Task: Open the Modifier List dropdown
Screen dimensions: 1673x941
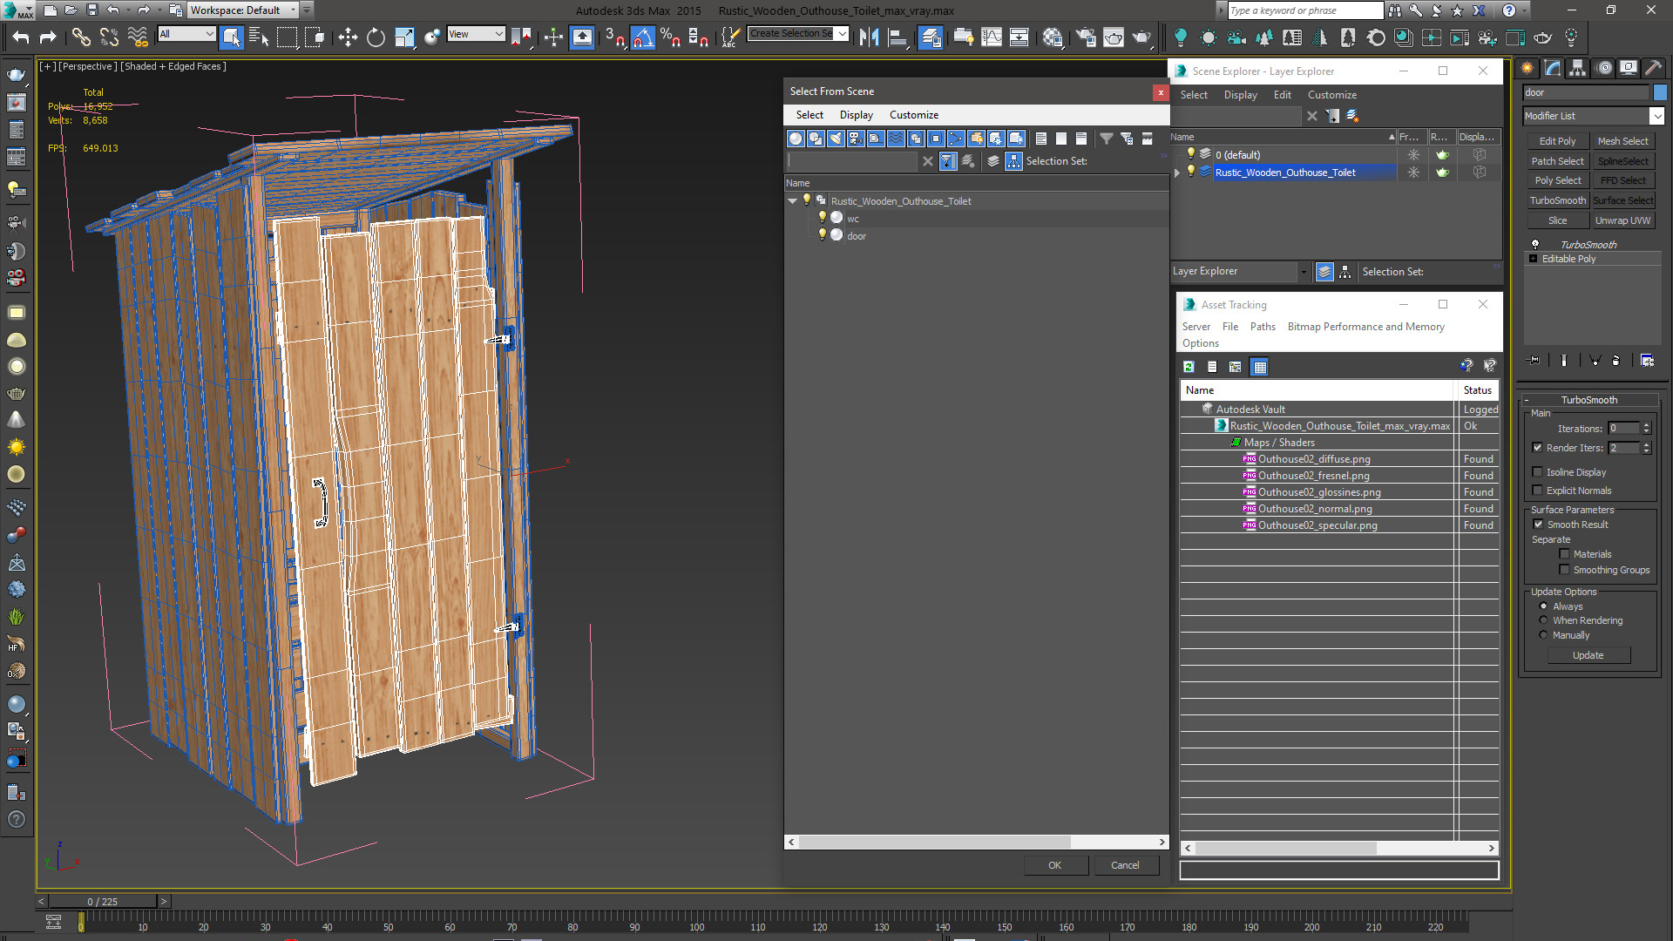Action: pyautogui.click(x=1656, y=116)
